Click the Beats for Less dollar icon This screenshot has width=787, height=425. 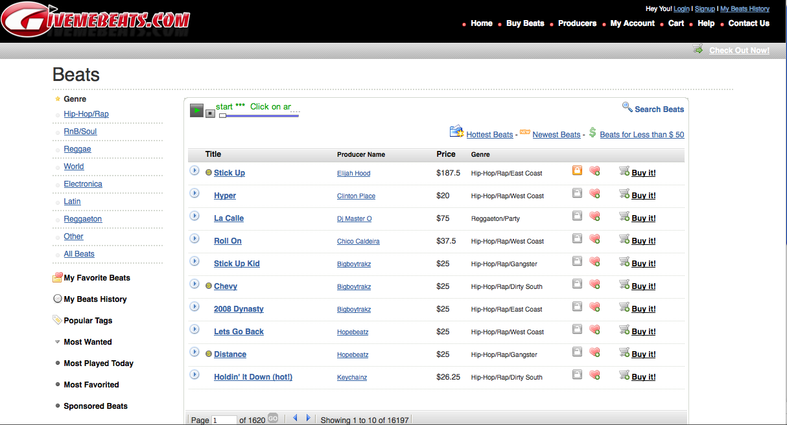(x=593, y=132)
